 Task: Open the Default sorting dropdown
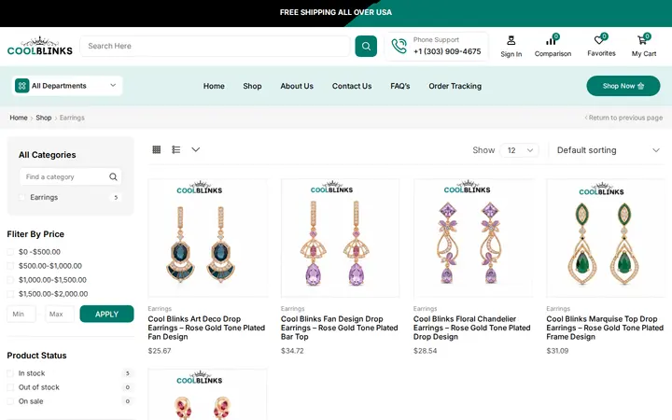[x=608, y=150]
